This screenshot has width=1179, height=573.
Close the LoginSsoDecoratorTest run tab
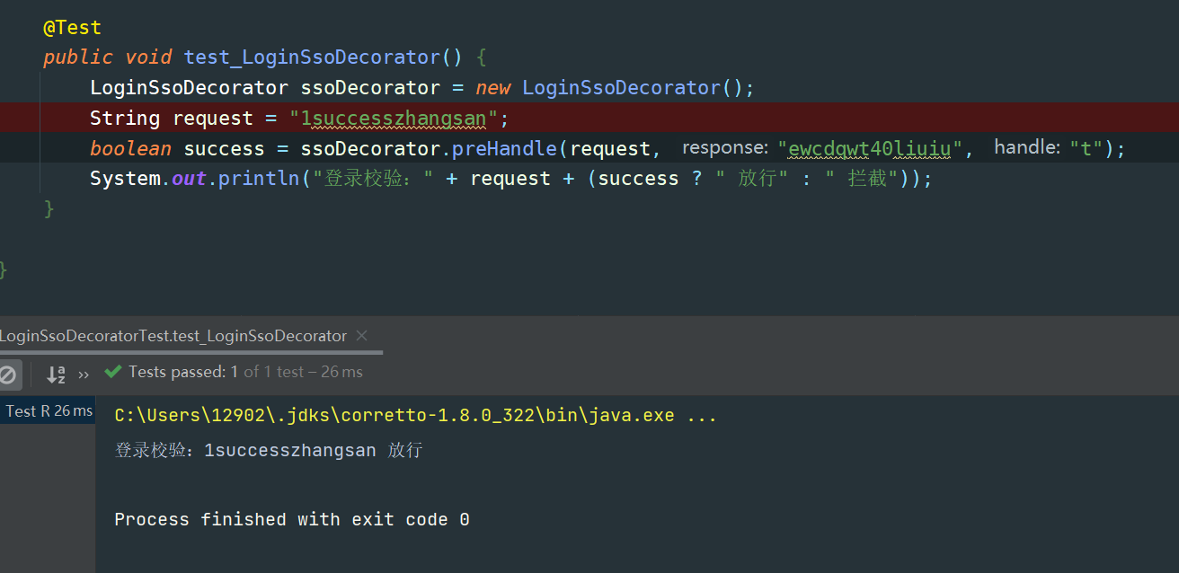[362, 336]
